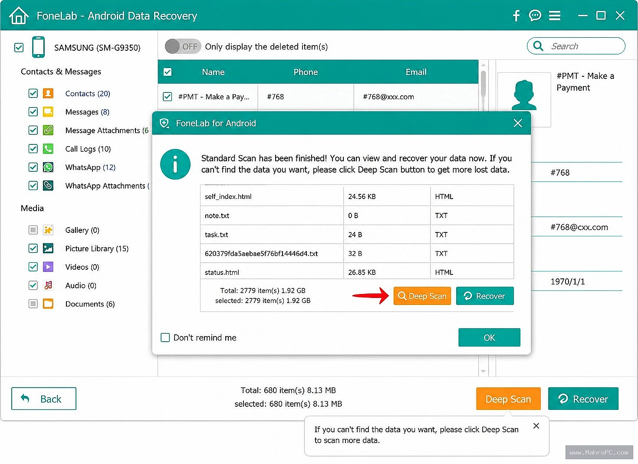
Task: Sort by Phone column header
Action: [x=306, y=72]
